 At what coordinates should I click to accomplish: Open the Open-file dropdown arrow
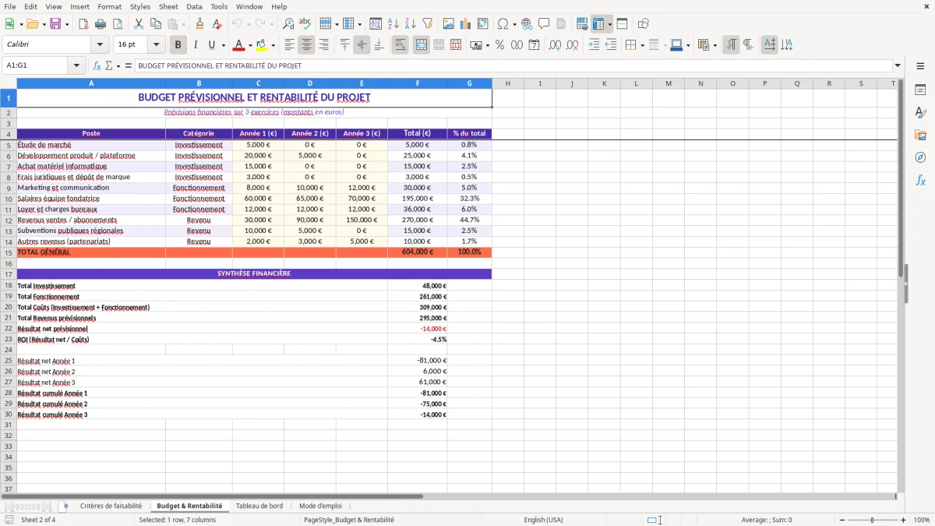(43, 24)
